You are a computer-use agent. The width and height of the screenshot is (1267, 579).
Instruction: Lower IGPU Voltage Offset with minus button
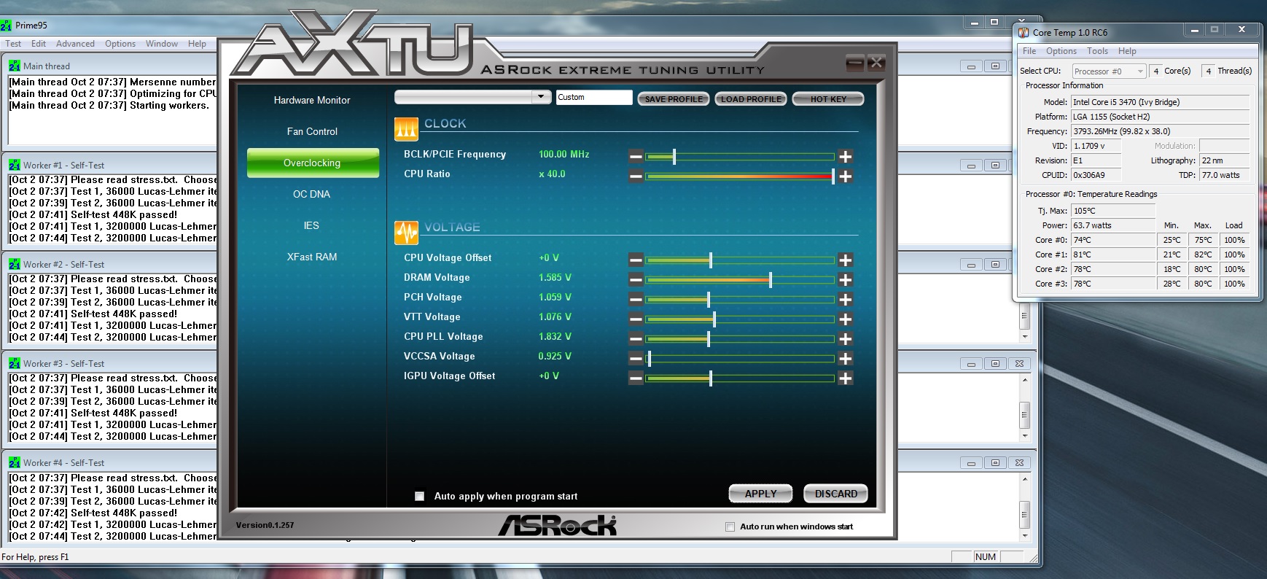(636, 378)
